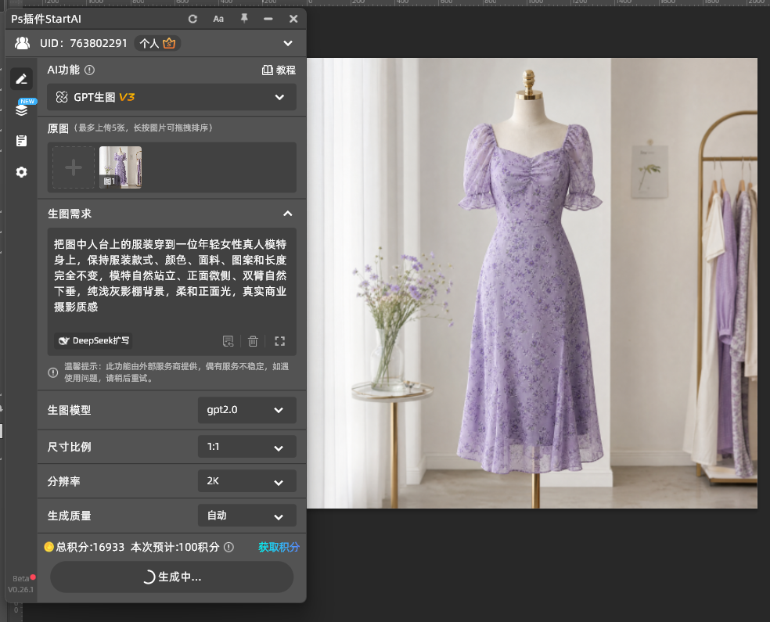Select the 图1 uploaded dress thumbnail

(x=121, y=167)
